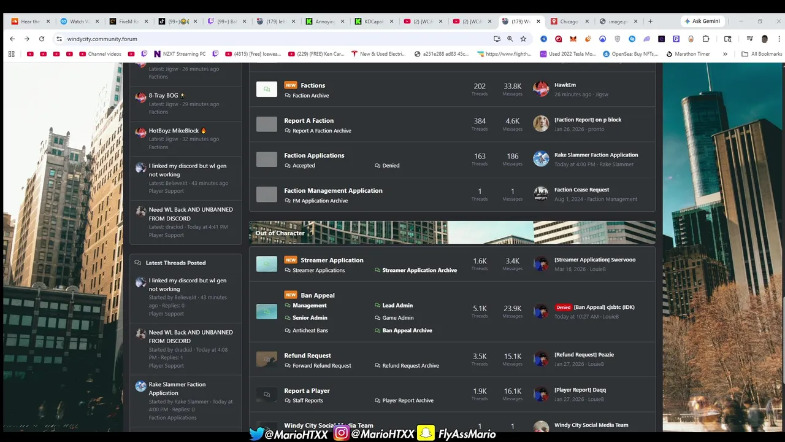Click the Factions forum node icon
This screenshot has width=785, height=442.
[x=267, y=89]
